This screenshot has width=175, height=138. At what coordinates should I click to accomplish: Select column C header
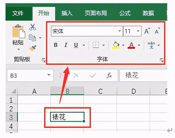[x=100, y=91]
